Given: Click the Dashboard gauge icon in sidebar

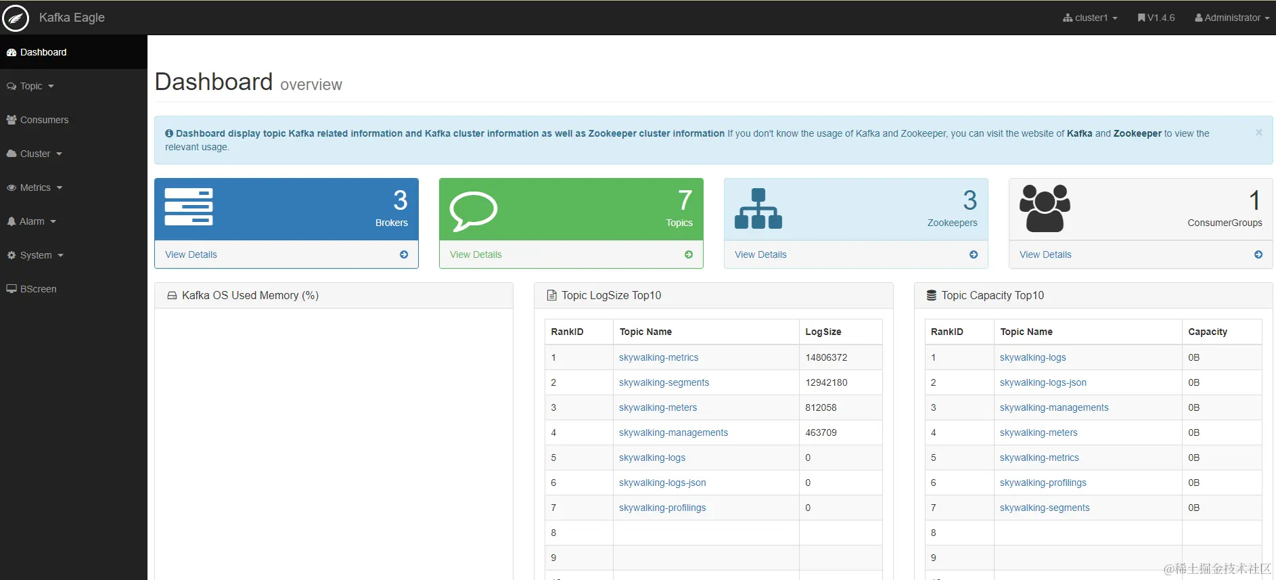Looking at the screenshot, I should 12,52.
